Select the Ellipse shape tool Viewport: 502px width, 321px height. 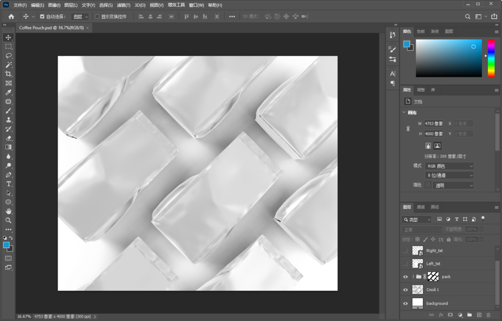tap(8, 202)
